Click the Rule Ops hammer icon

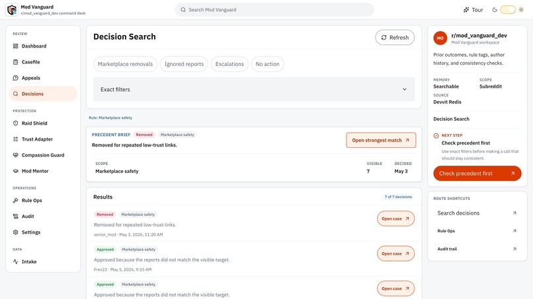(16, 201)
